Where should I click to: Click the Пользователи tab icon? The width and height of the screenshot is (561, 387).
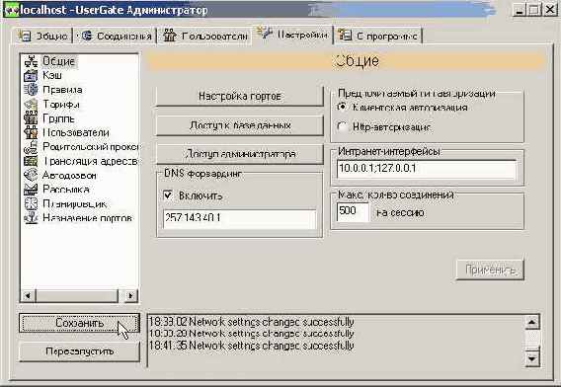click(x=170, y=36)
